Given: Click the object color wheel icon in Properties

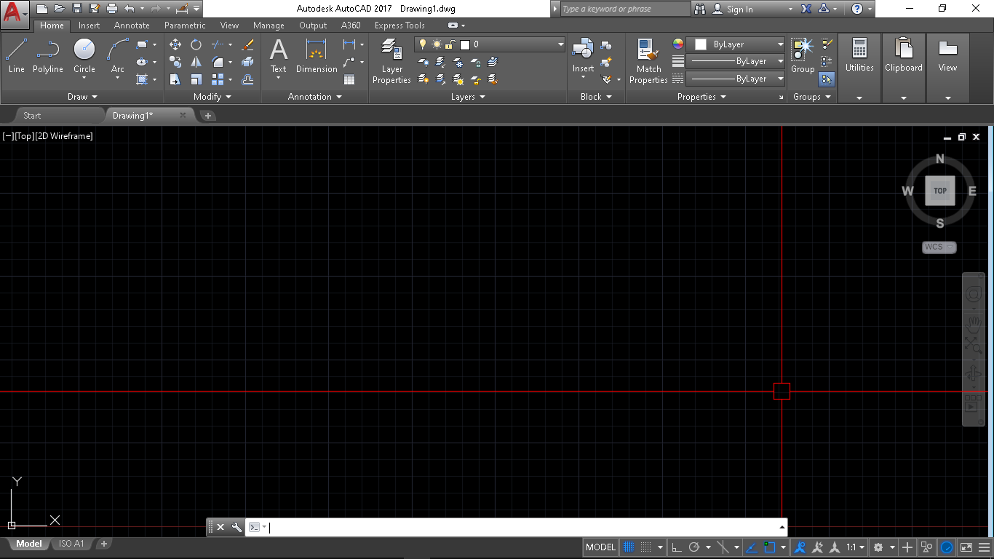Looking at the screenshot, I should click(678, 44).
